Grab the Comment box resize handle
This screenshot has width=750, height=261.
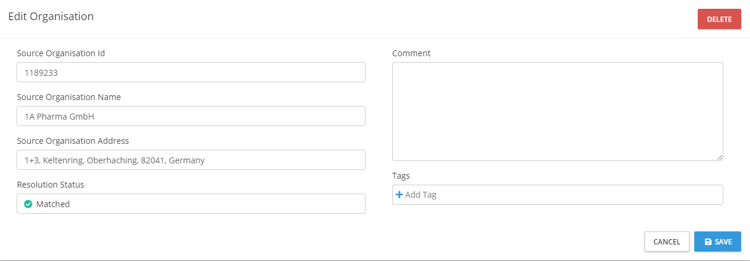tap(720, 157)
